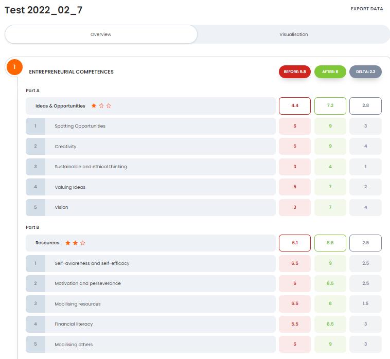390x359 pixels.
Task: Click the Part A label
Action: point(32,91)
